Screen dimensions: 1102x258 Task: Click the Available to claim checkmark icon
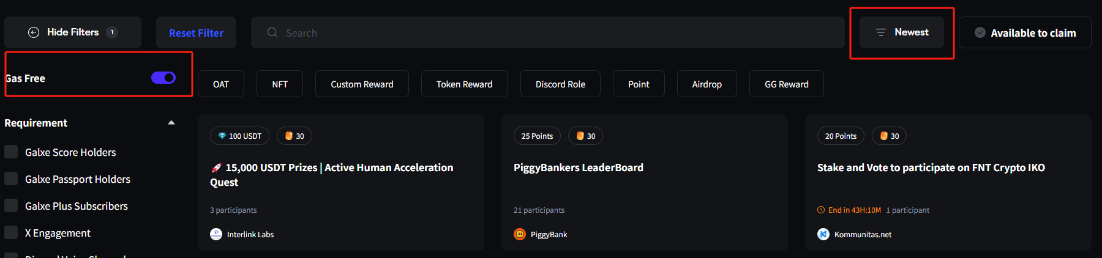[980, 32]
